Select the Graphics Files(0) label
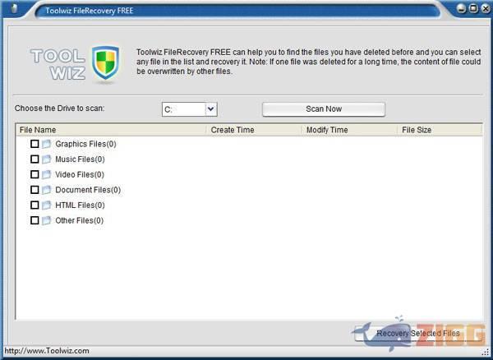The image size is (493, 360). [x=85, y=144]
